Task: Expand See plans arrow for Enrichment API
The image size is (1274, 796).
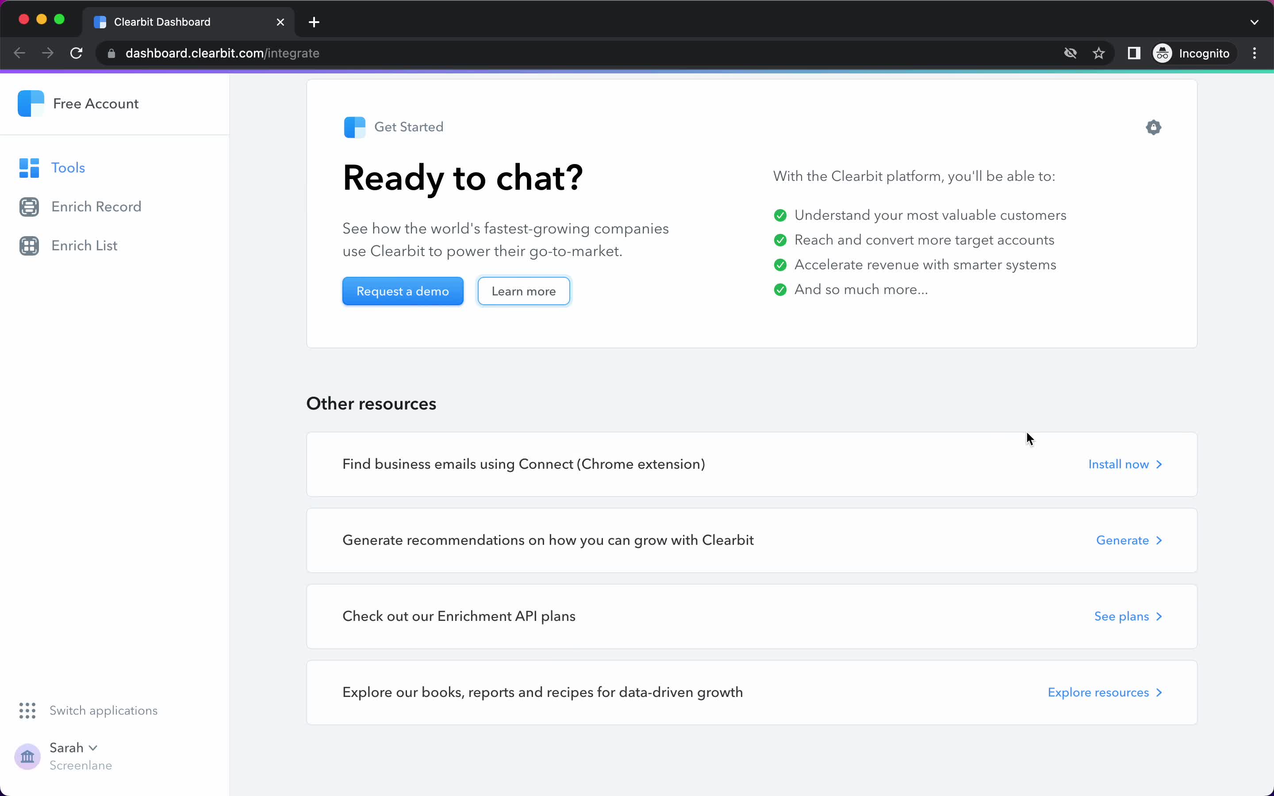Action: click(1158, 615)
